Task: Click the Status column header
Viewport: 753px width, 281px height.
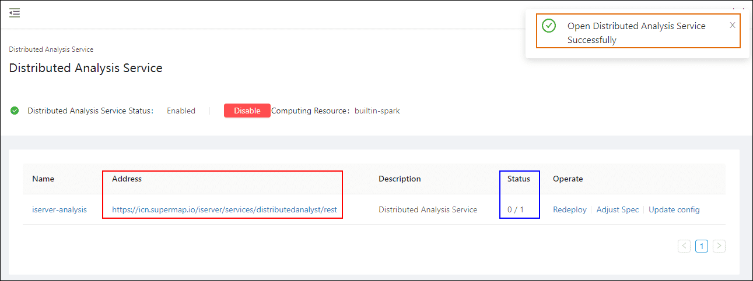Action: 519,179
